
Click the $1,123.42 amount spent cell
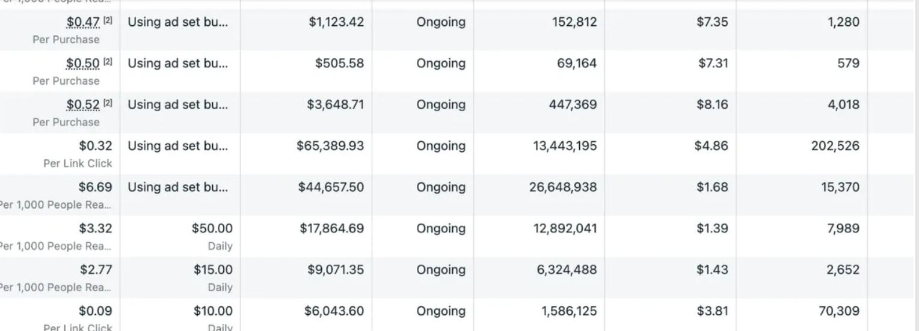point(336,22)
